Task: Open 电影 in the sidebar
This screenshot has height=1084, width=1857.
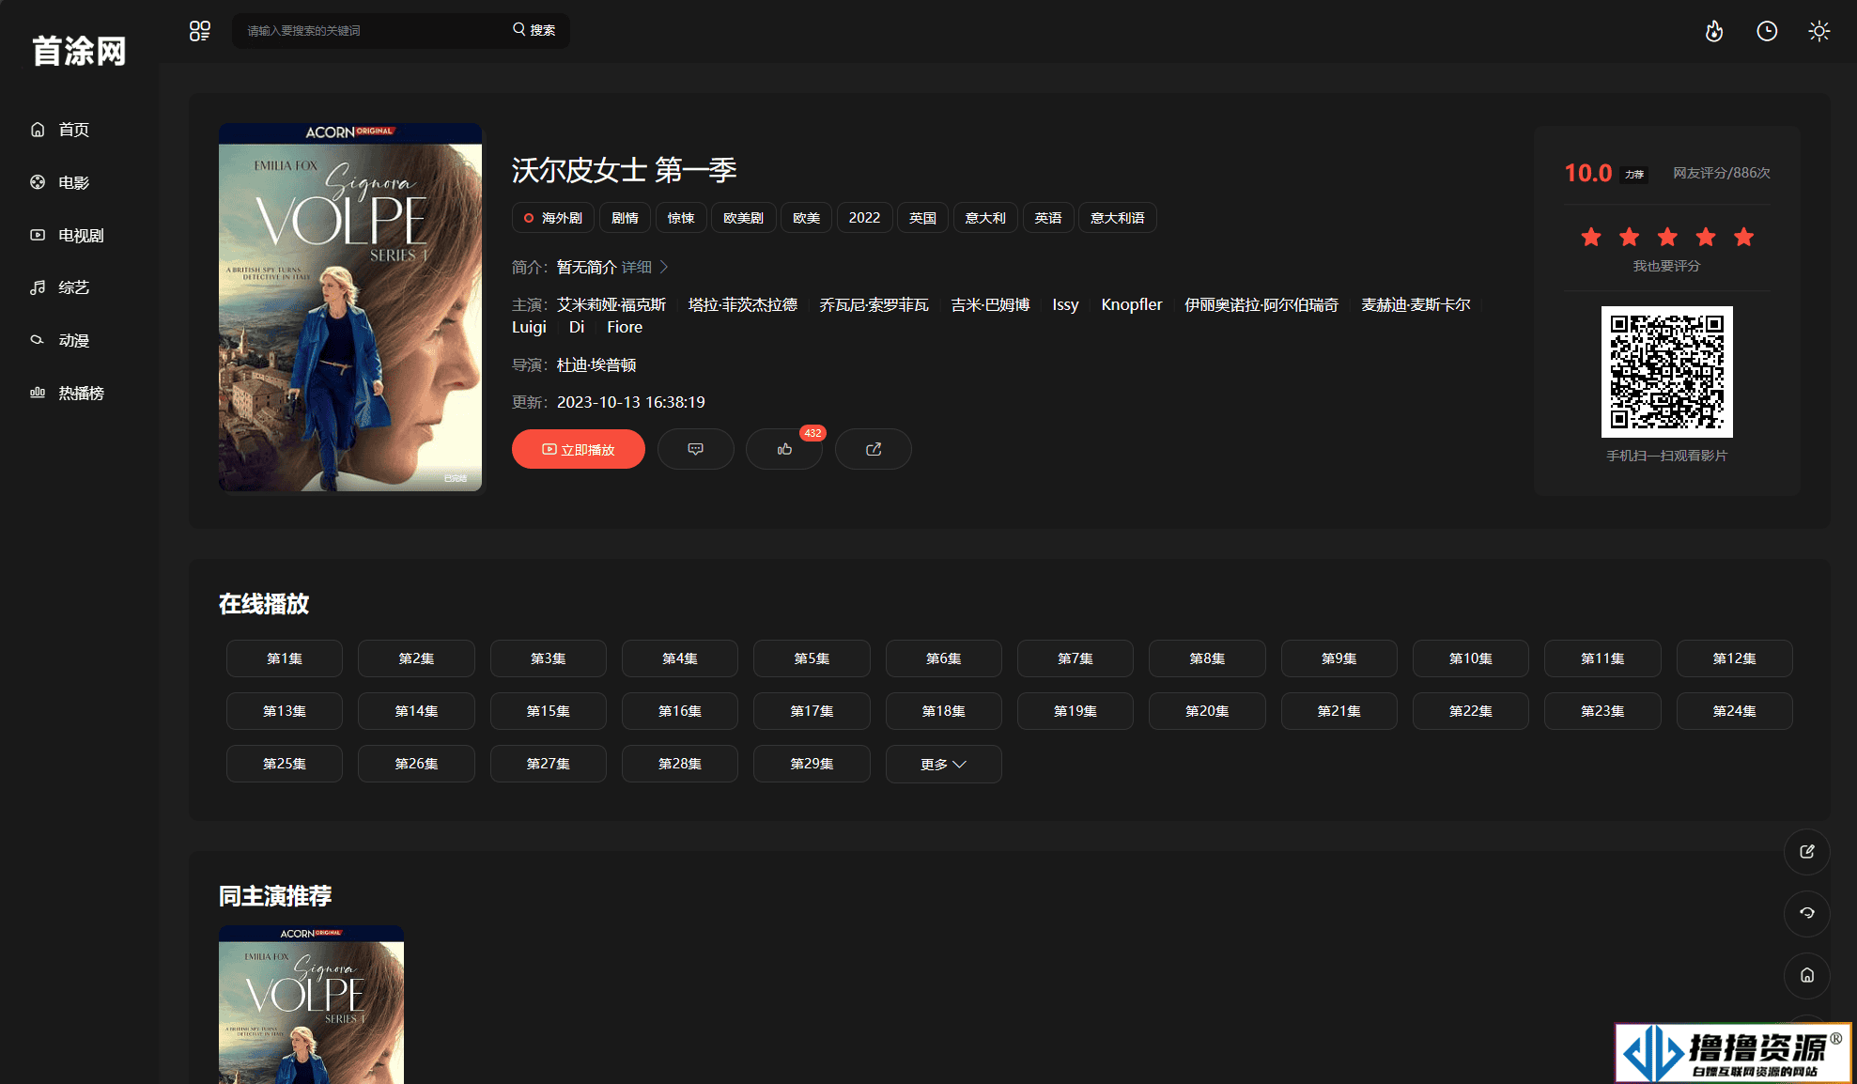Action: pyautogui.click(x=60, y=182)
